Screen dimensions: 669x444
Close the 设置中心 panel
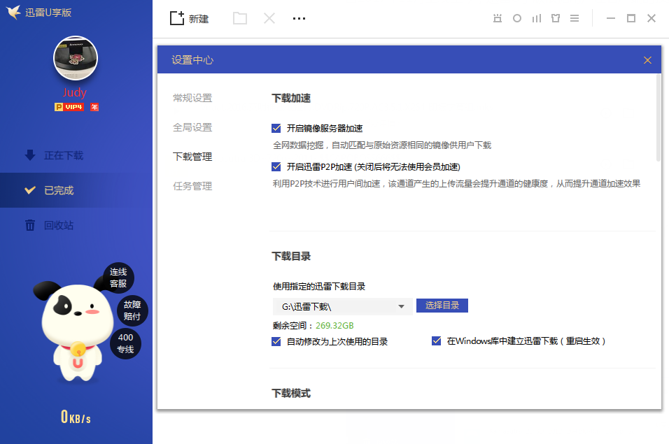[x=647, y=60]
